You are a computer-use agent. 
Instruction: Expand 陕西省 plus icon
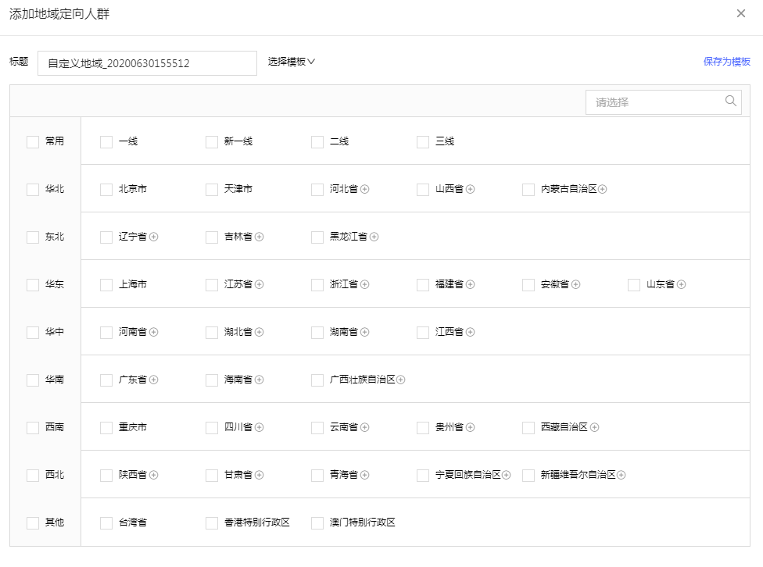(153, 475)
